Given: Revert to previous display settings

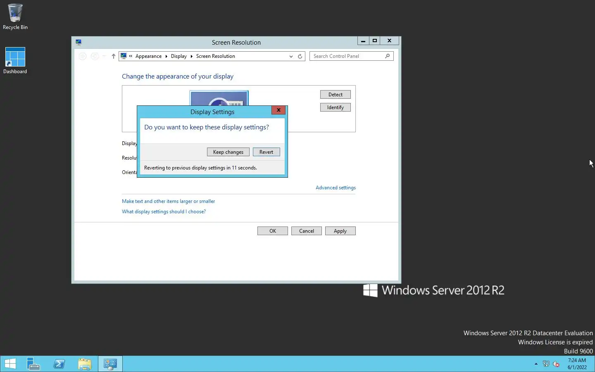Looking at the screenshot, I should (x=266, y=152).
